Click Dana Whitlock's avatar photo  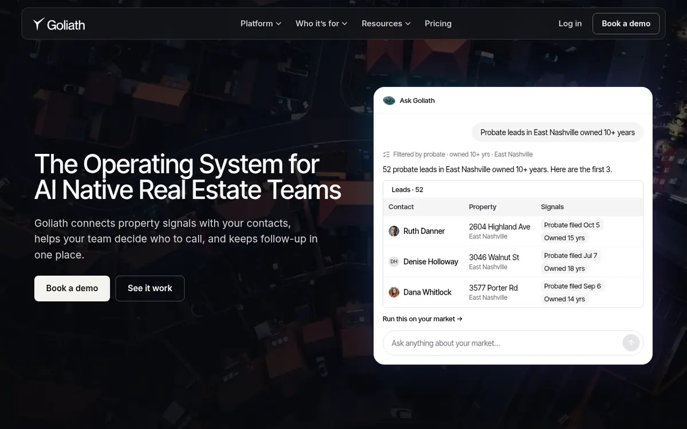coord(394,292)
